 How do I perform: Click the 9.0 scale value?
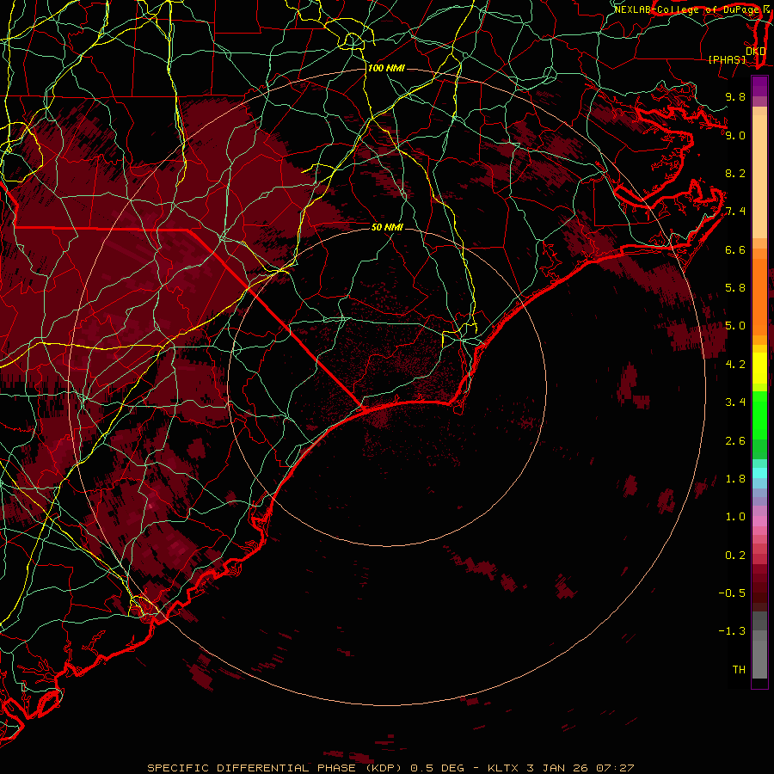(735, 135)
